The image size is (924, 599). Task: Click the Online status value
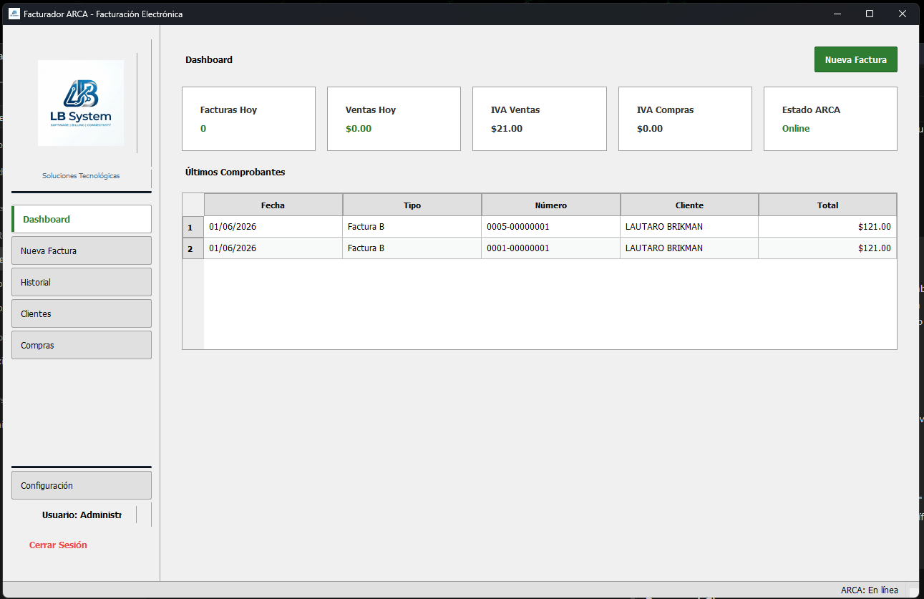tap(796, 129)
